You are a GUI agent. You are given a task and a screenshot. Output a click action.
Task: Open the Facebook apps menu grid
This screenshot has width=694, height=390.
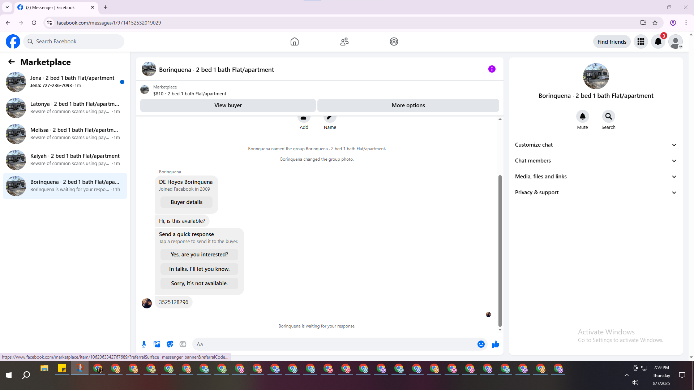pyautogui.click(x=641, y=42)
